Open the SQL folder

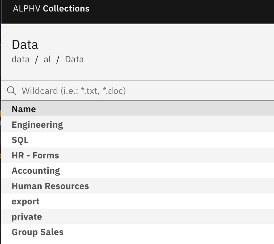click(x=20, y=140)
